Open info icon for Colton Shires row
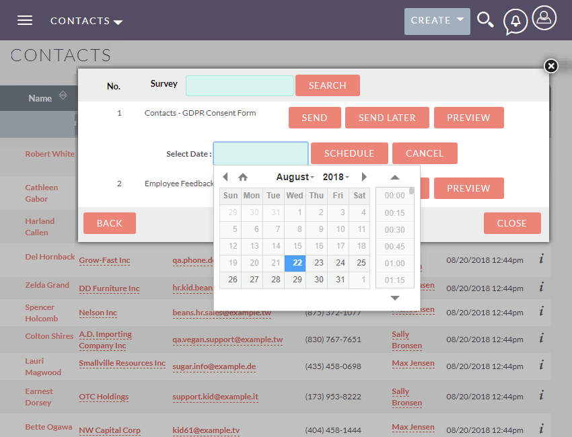 (541, 338)
